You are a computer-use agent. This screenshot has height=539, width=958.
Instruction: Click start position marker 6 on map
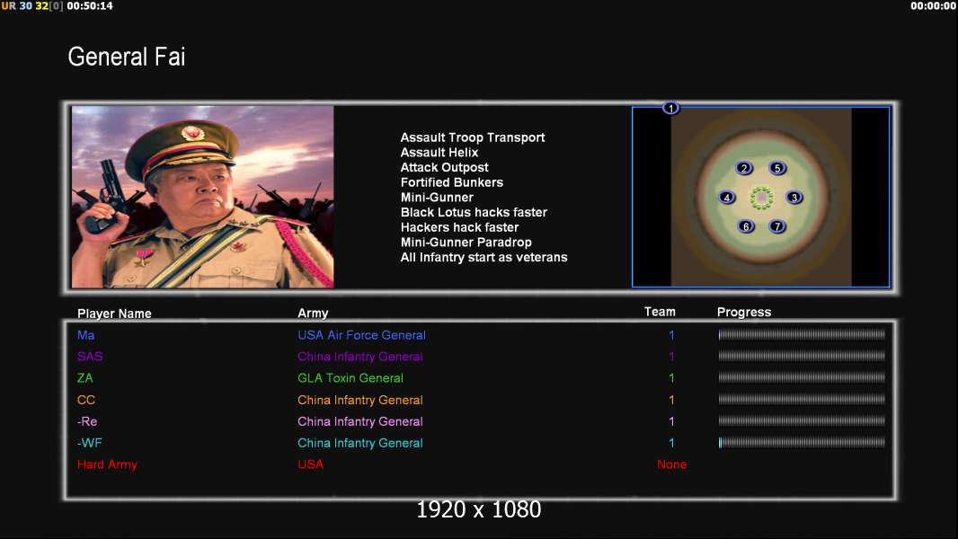point(745,226)
